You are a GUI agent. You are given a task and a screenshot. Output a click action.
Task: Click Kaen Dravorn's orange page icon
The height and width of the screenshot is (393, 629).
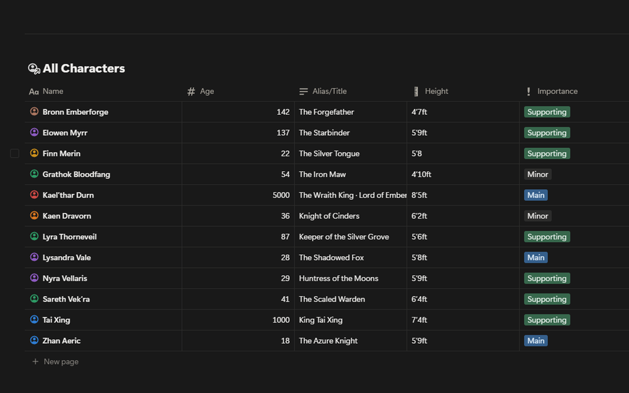tap(34, 216)
